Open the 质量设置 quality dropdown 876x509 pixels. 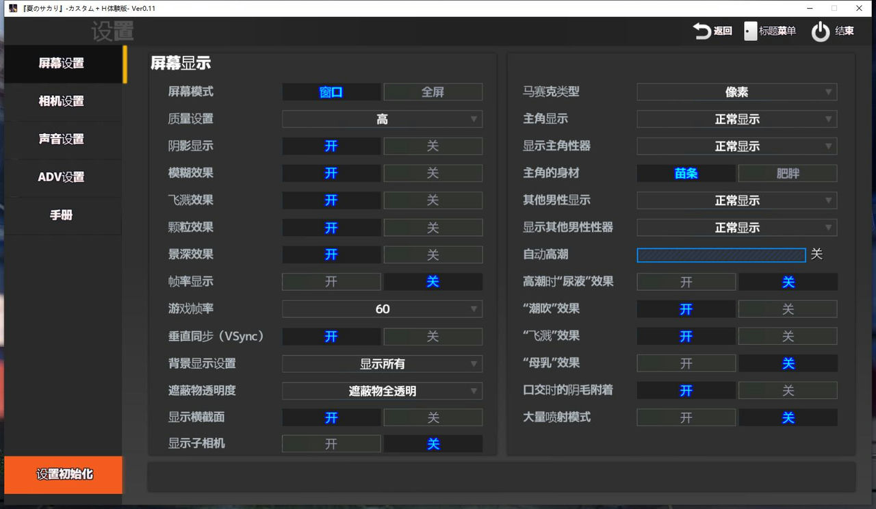382,118
